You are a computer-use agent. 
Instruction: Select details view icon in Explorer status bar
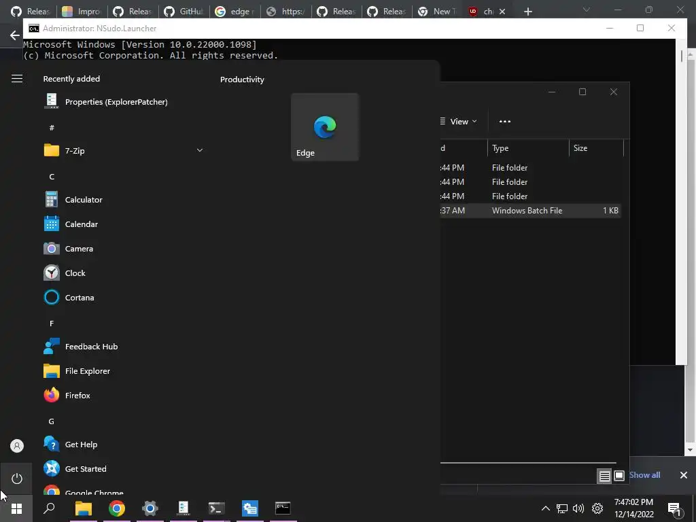pyautogui.click(x=604, y=476)
